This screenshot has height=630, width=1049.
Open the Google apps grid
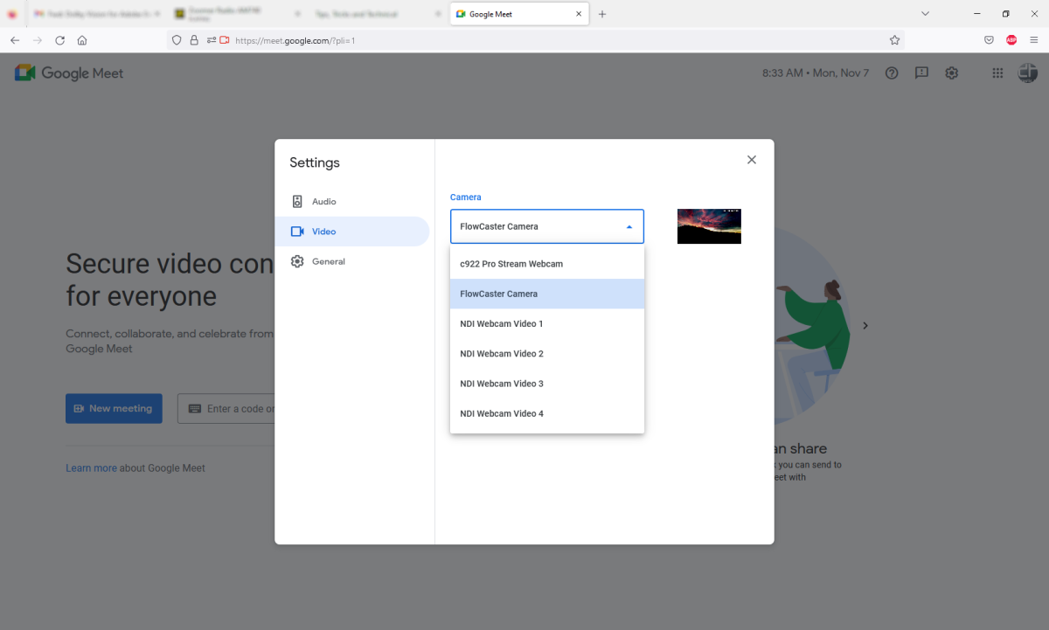(x=997, y=73)
